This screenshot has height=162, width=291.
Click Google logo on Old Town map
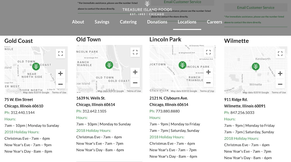[85, 90]
